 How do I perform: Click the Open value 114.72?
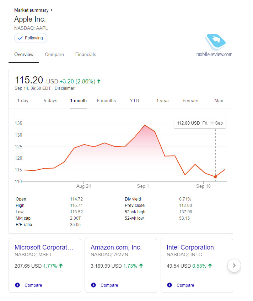76,199
